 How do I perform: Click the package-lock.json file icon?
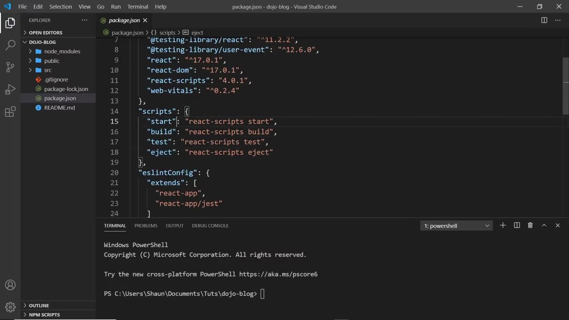[38, 89]
